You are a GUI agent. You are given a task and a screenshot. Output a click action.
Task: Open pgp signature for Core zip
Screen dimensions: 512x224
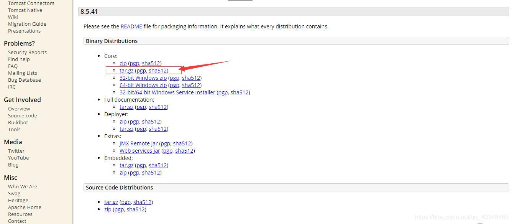[134, 63]
